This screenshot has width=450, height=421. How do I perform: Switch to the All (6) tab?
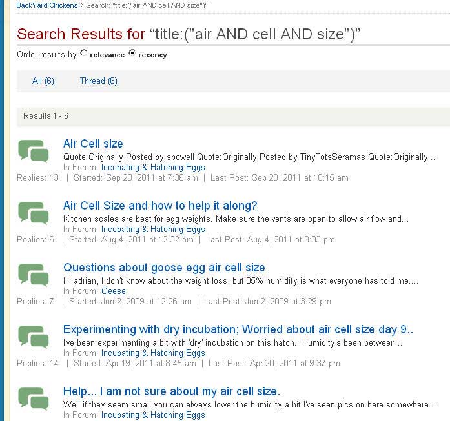[43, 81]
